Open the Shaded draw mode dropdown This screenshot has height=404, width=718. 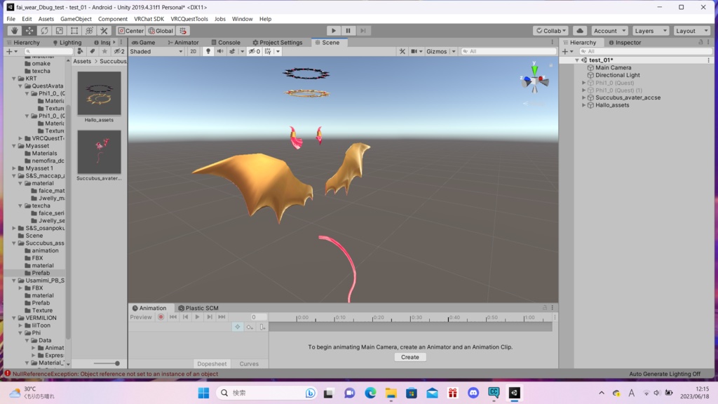coord(156,50)
